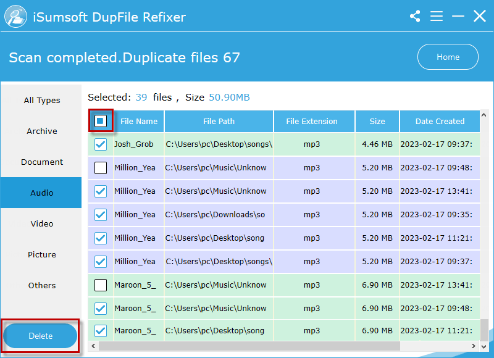Click the vertical scrollbar thumb

point(484,330)
